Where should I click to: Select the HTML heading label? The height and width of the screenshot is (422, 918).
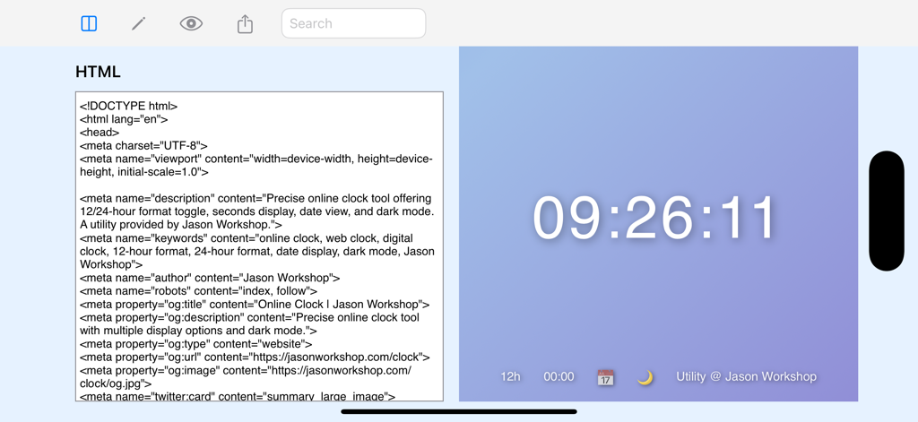[x=98, y=72]
